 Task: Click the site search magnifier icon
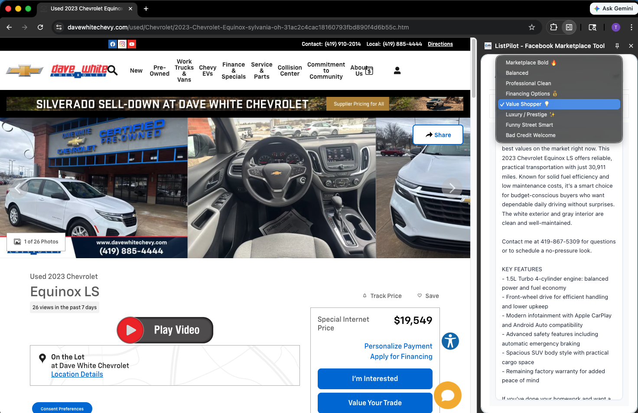[113, 70]
